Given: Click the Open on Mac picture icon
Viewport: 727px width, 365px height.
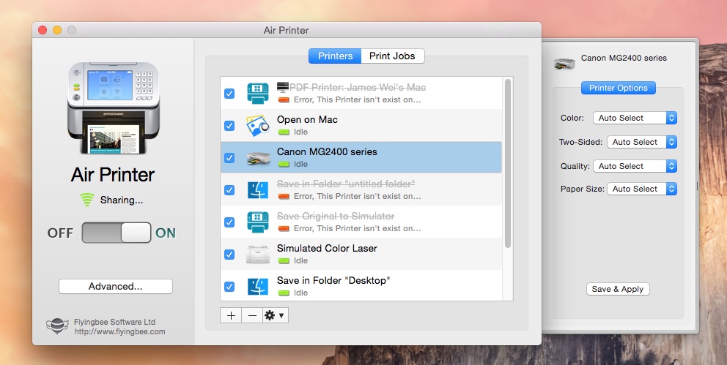Looking at the screenshot, I should point(258,126).
